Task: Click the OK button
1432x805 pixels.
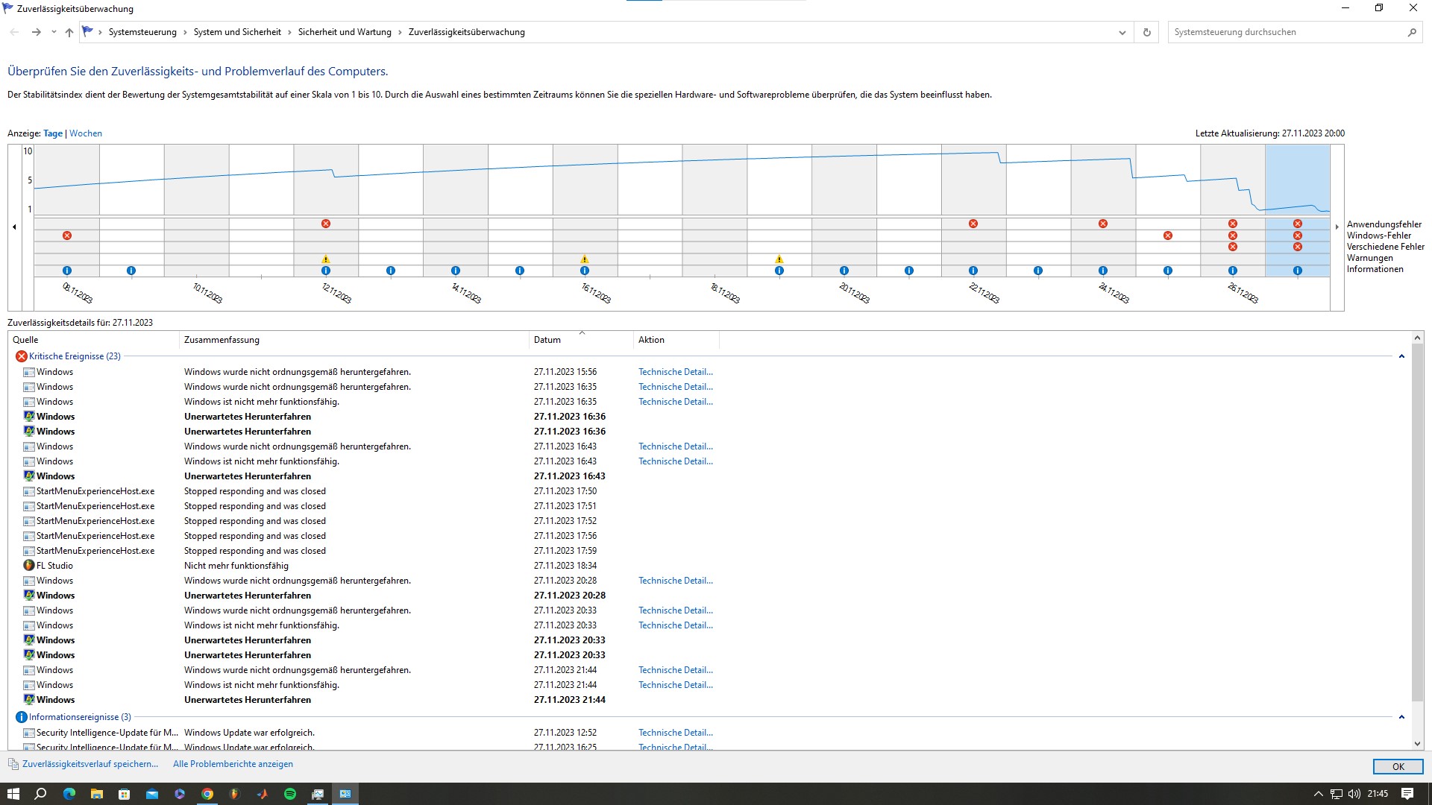Action: (x=1398, y=766)
